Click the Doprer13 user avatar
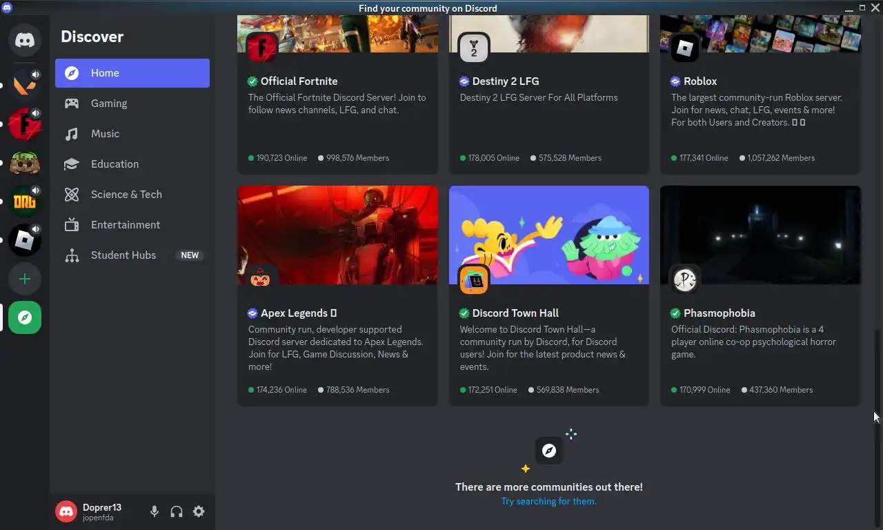The height and width of the screenshot is (530, 883). click(x=66, y=511)
